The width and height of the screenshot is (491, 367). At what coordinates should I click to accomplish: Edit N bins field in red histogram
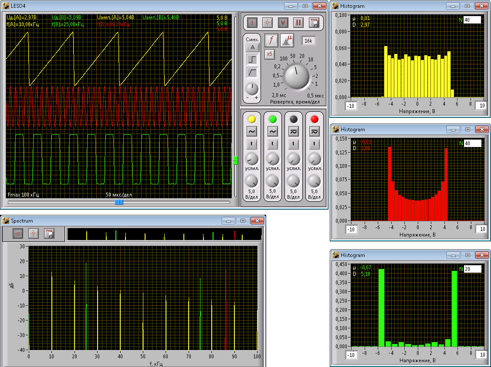coord(472,143)
